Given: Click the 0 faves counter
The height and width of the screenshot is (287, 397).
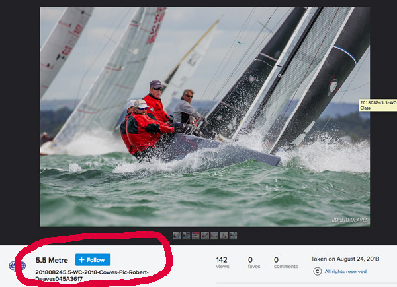Looking at the screenshot, I should coord(254,263).
